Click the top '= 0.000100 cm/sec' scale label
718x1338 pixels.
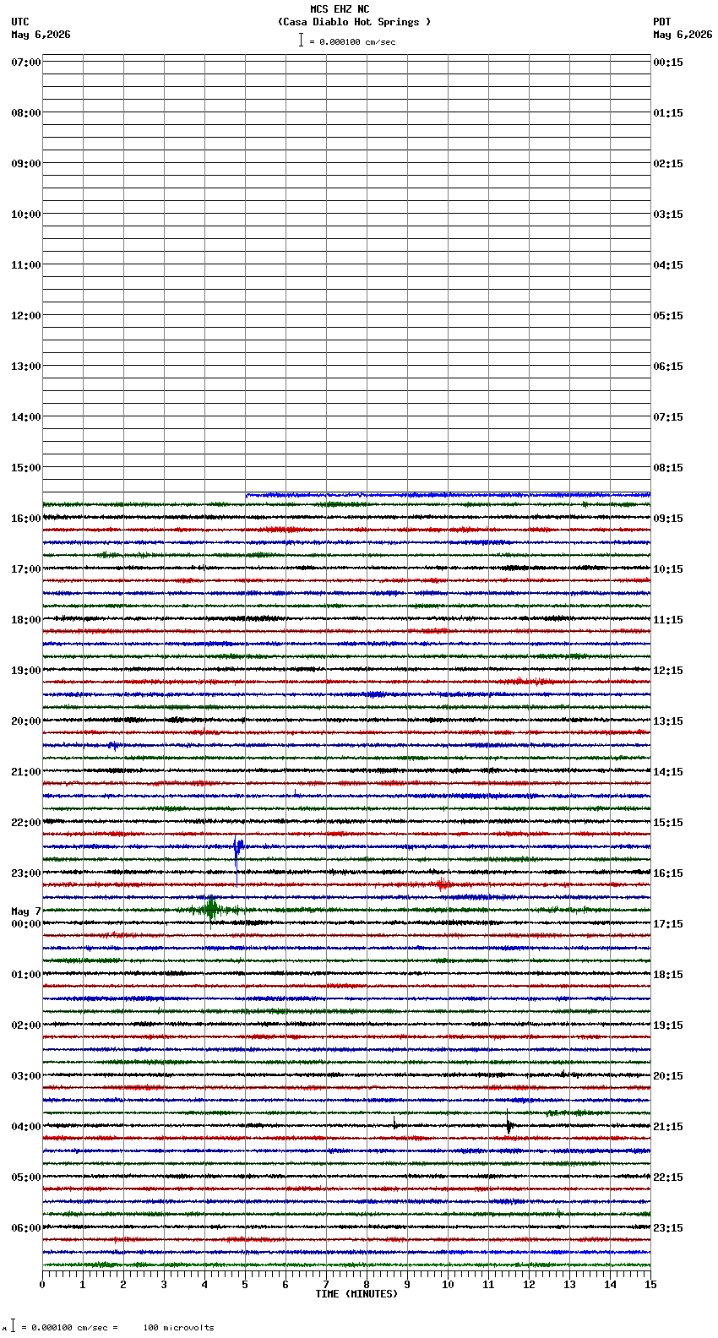(x=352, y=41)
